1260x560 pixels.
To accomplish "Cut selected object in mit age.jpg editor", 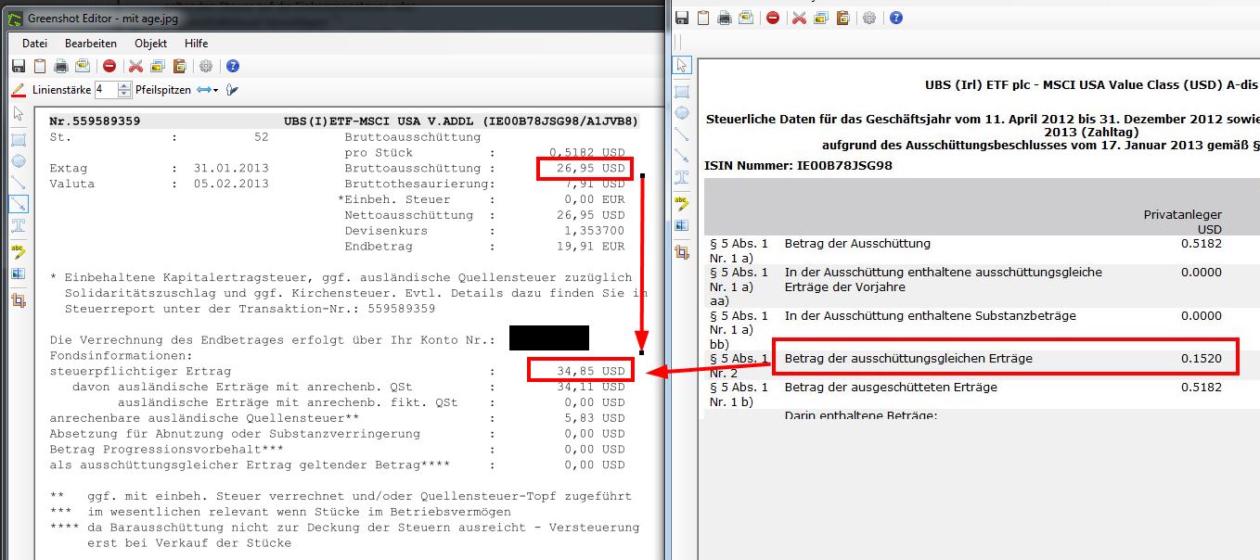I will pyautogui.click(x=135, y=66).
